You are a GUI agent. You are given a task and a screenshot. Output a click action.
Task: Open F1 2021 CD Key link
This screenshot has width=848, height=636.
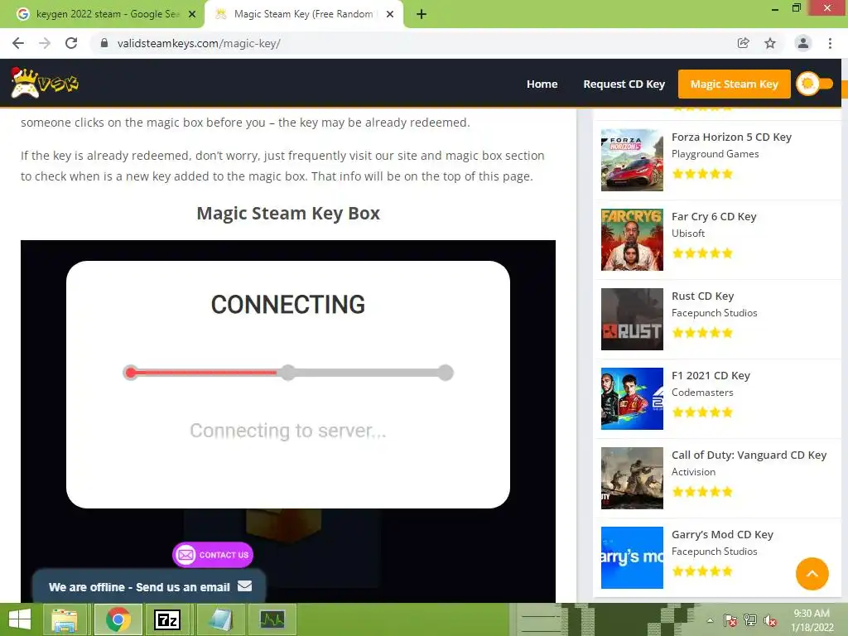(x=711, y=376)
